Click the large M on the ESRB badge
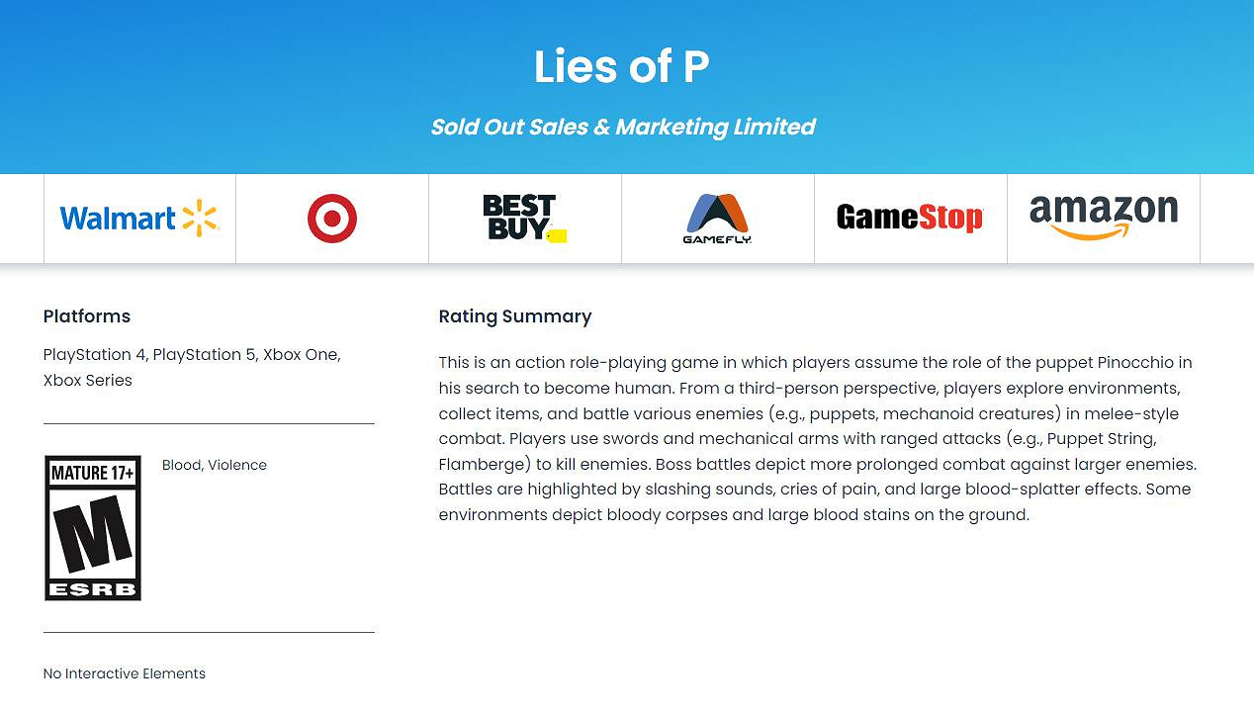 pos(93,534)
